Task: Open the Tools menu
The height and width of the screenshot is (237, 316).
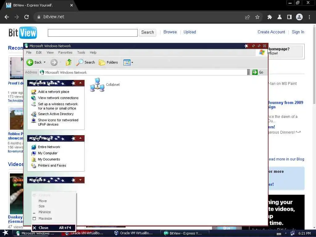Action: [81, 52]
